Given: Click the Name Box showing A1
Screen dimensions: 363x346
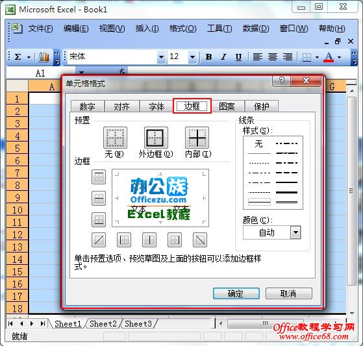Looking at the screenshot, I should (x=40, y=73).
